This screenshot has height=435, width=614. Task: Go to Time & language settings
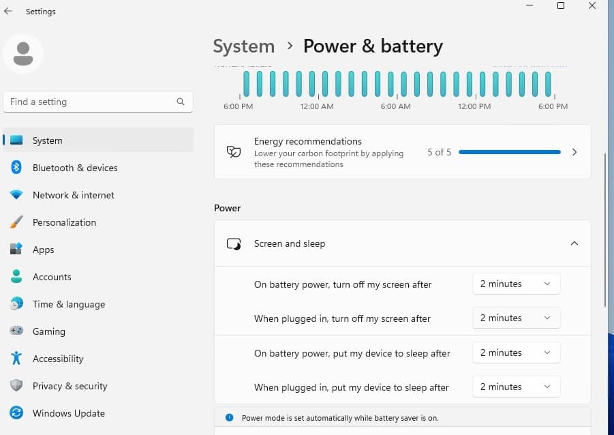coord(69,304)
